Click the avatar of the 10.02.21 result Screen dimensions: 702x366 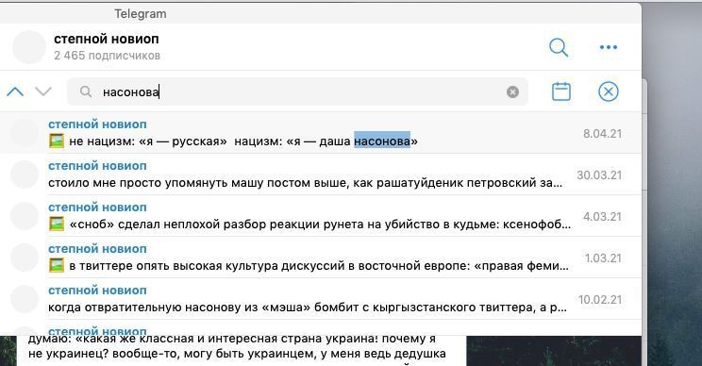25,299
